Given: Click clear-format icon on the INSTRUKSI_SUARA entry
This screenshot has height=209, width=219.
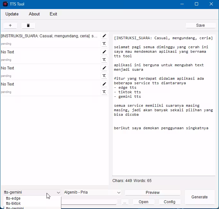Looking at the screenshot, I should (x=104, y=44).
